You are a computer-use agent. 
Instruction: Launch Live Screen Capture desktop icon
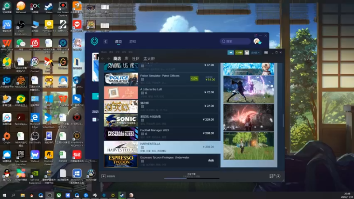coord(63,9)
